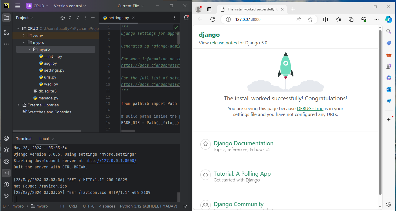This screenshot has width=396, height=211.
Task: Click Select Opened File crosshair icon
Action: (x=63, y=18)
